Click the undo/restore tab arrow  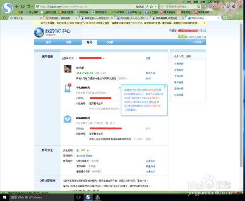[29, 6]
